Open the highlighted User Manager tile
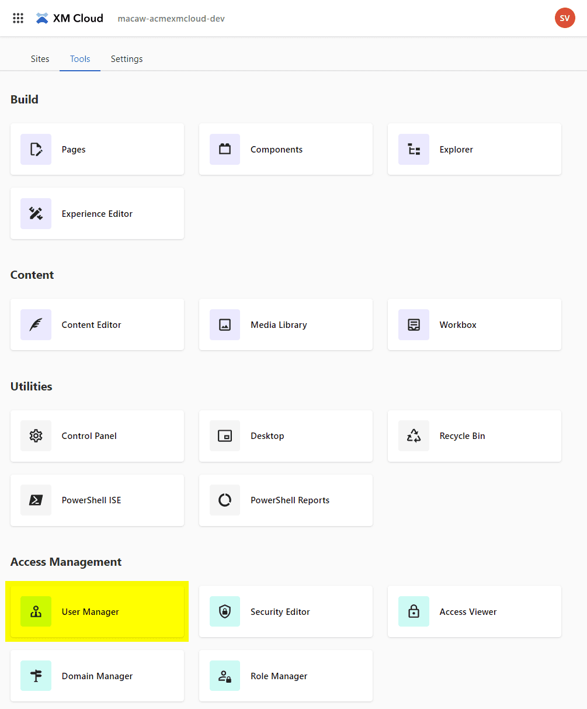Viewport: 587px width, 709px height. 97,611
